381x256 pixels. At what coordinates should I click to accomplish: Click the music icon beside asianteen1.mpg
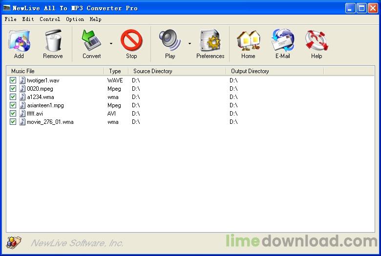click(x=22, y=105)
